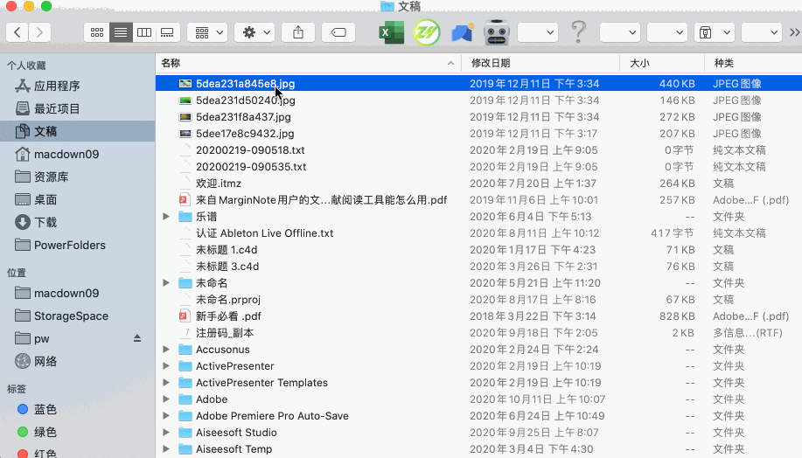Sort by the 修改日期 column header
Image resolution: width=802 pixels, height=458 pixels.
pos(540,63)
